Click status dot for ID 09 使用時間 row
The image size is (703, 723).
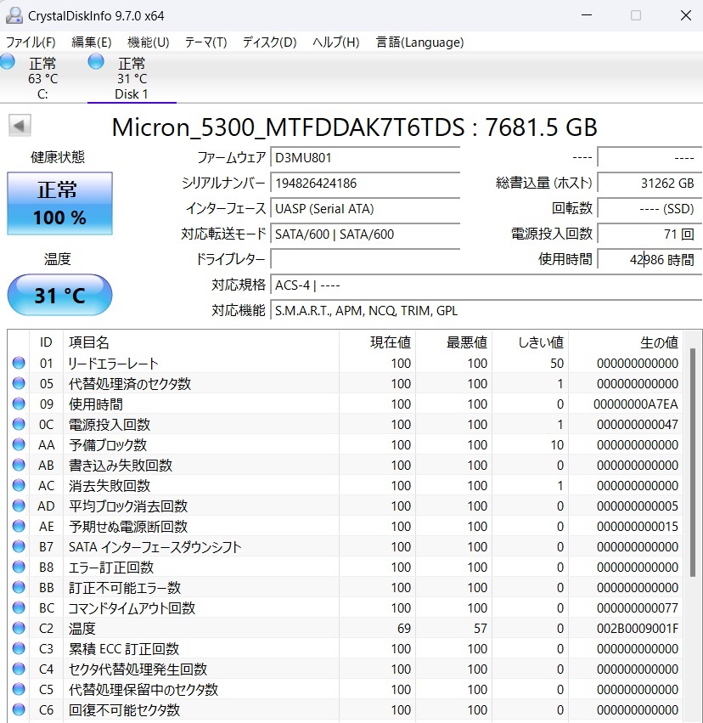click(x=19, y=404)
